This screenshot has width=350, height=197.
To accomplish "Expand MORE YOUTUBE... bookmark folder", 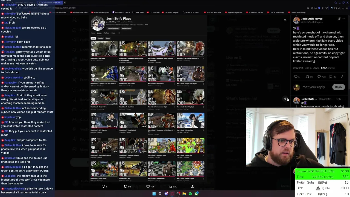I will (191, 12).
